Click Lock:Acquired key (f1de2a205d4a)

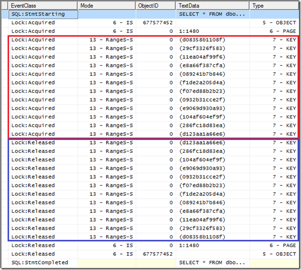tap(202, 83)
